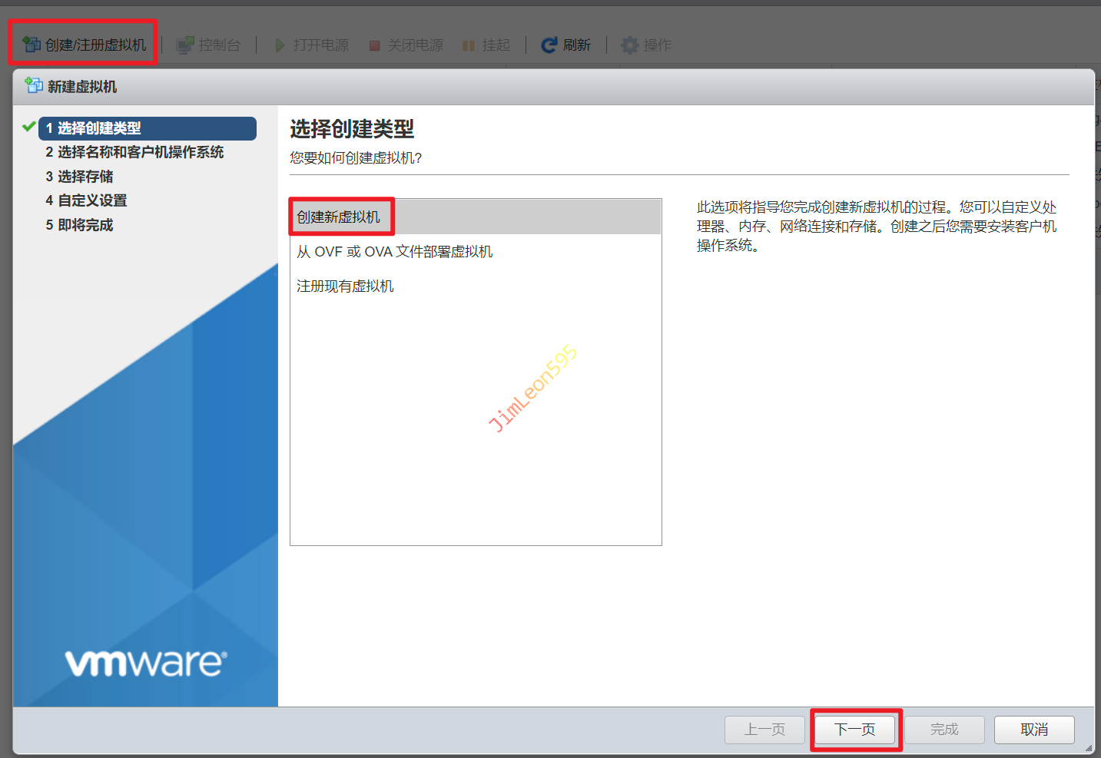Viewport: 1101px width, 758px height.
Task: Select the 创建新虚拟机 option
Action: coord(339,217)
